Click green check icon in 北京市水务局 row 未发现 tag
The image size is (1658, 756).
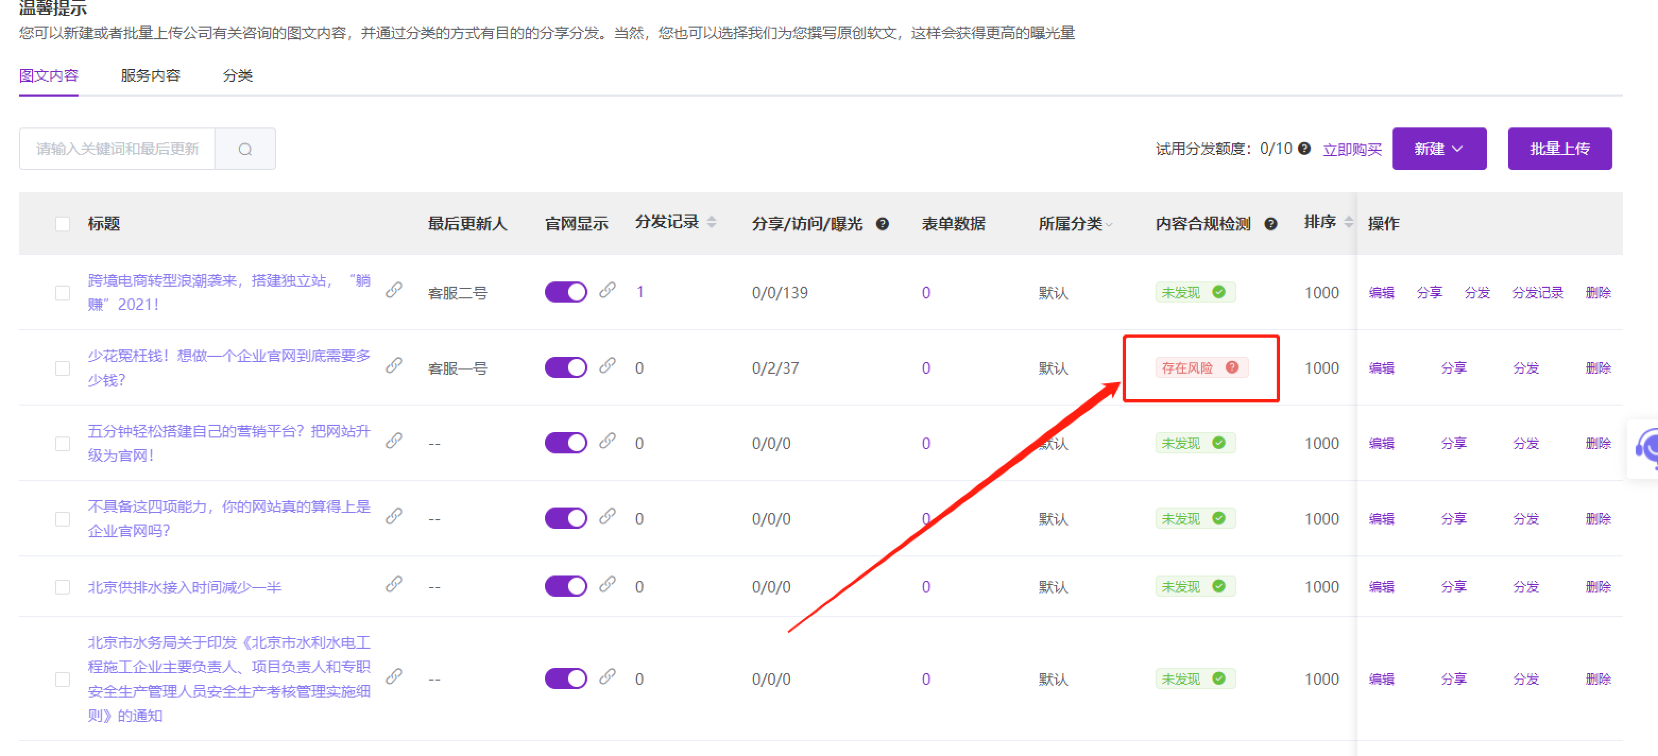pyautogui.click(x=1218, y=677)
